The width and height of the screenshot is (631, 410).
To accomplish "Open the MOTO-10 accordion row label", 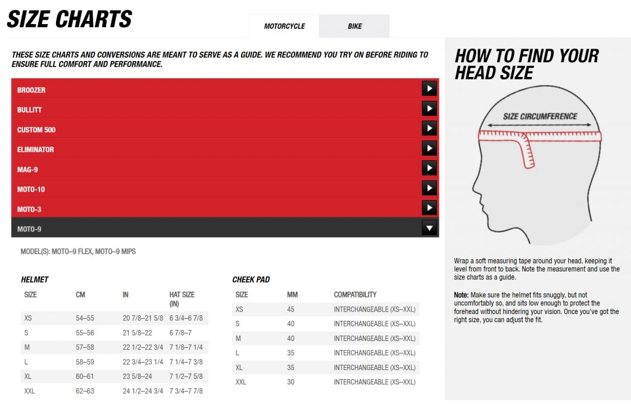I will click(x=31, y=190).
